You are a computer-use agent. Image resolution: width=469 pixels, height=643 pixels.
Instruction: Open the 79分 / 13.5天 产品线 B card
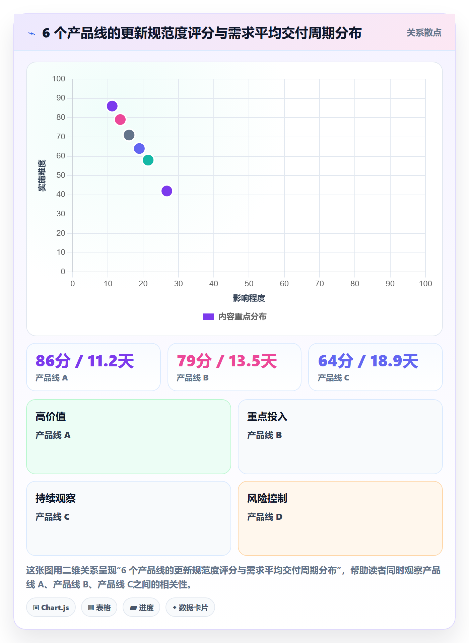coord(234,367)
